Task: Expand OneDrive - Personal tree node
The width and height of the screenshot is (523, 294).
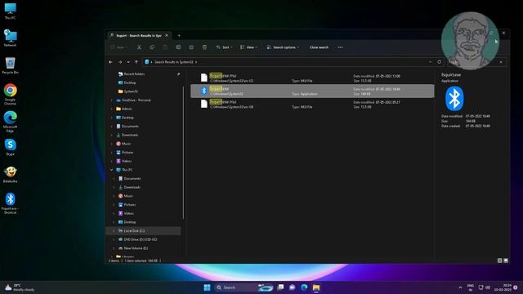Action: coord(112,100)
